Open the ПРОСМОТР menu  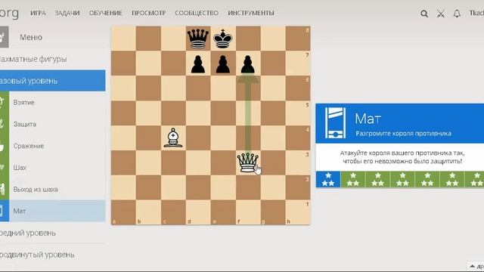[149, 14]
